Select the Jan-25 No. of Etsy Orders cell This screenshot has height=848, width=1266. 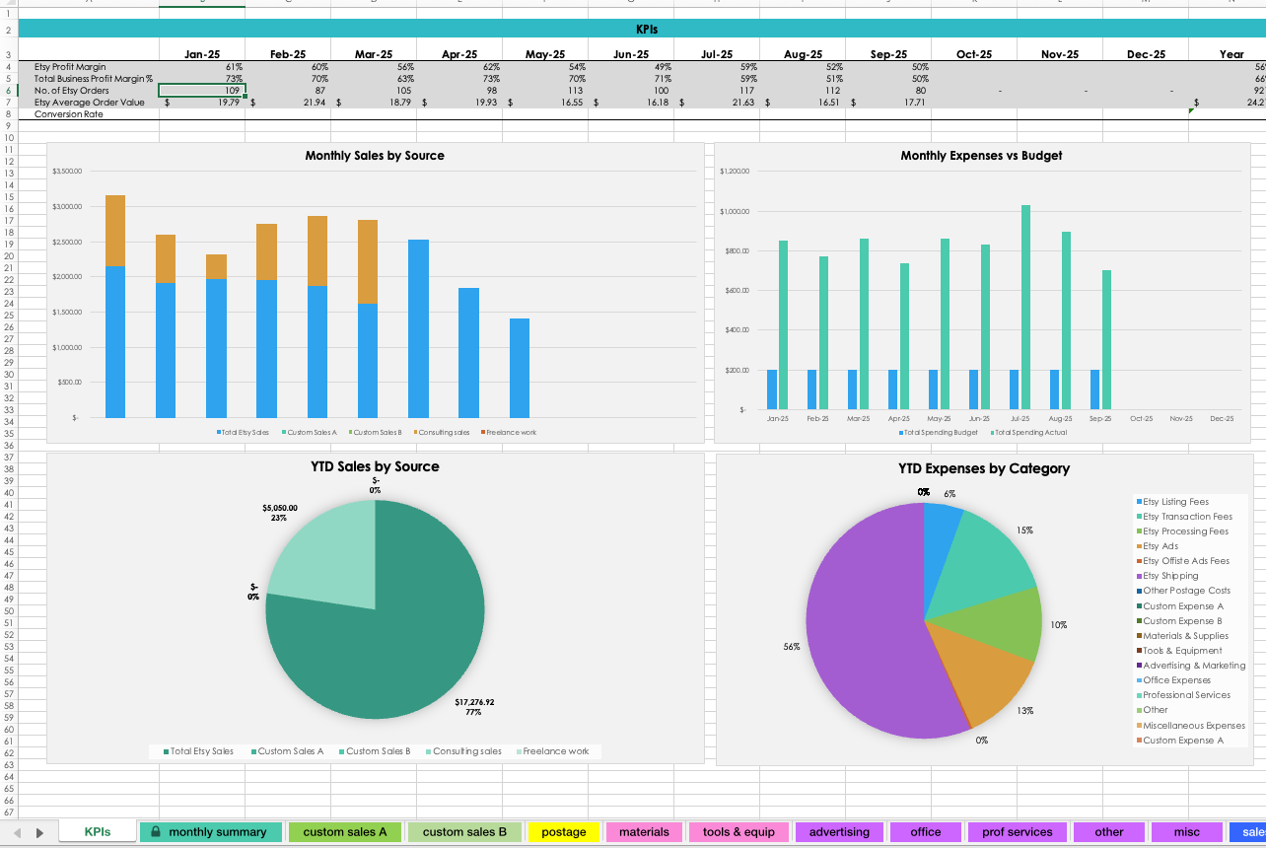[x=201, y=91]
